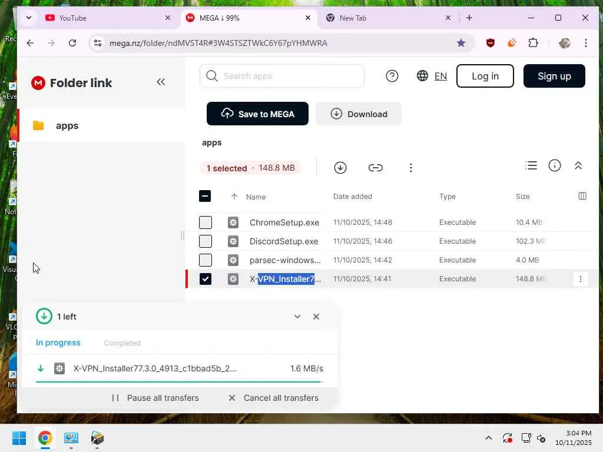Open the info panel icon
Screen dimensions: 603x452
[555, 165]
